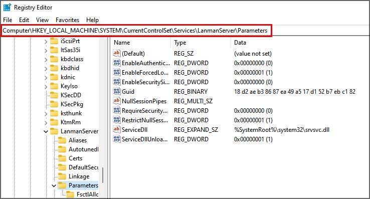The image size is (370, 199).
Task: Open the Favorites menu
Action: point(67,20)
